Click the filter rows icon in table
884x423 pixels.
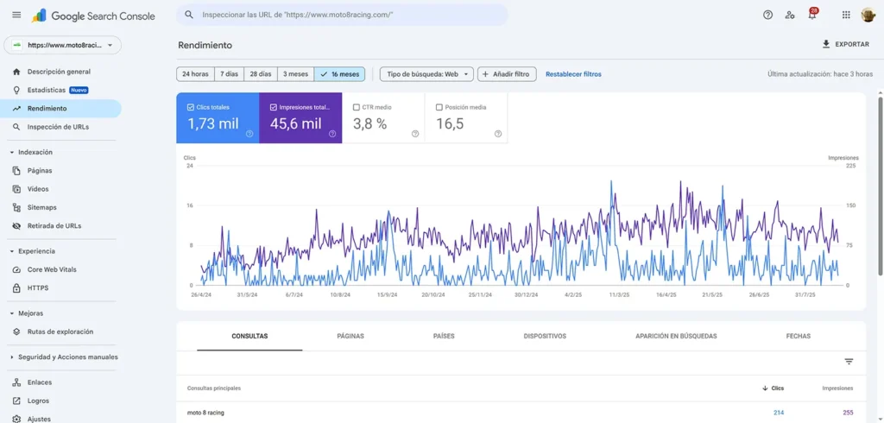(x=849, y=362)
